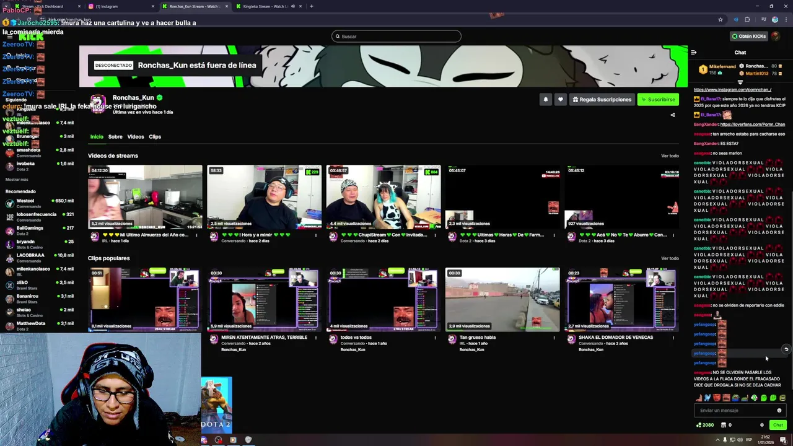The width and height of the screenshot is (793, 446).
Task: Click the green Chat send button
Action: 778,425
